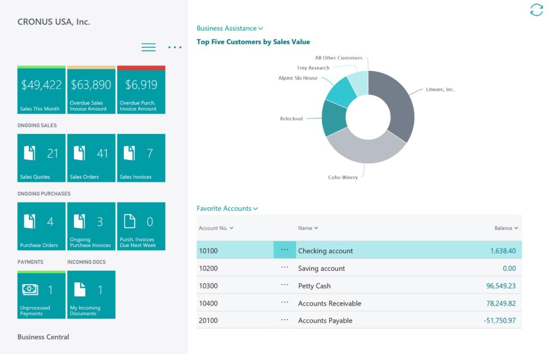
Task: Click the Relecloud chart label
Action: 291,119
